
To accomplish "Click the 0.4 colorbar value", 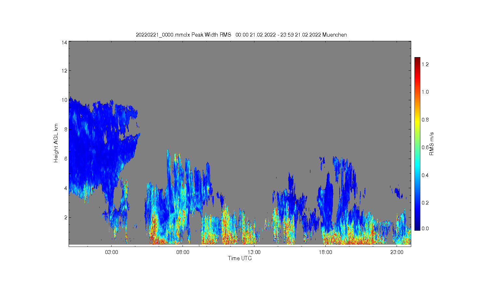I will [x=425, y=175].
